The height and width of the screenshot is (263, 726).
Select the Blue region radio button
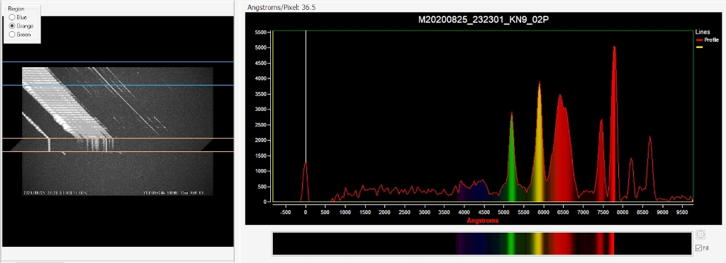(x=12, y=17)
